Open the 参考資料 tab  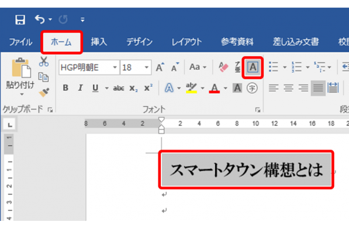click(237, 42)
